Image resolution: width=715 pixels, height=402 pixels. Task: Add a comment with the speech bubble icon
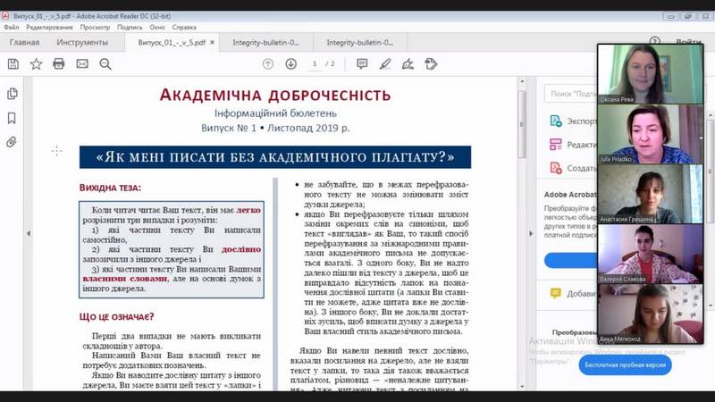point(362,63)
